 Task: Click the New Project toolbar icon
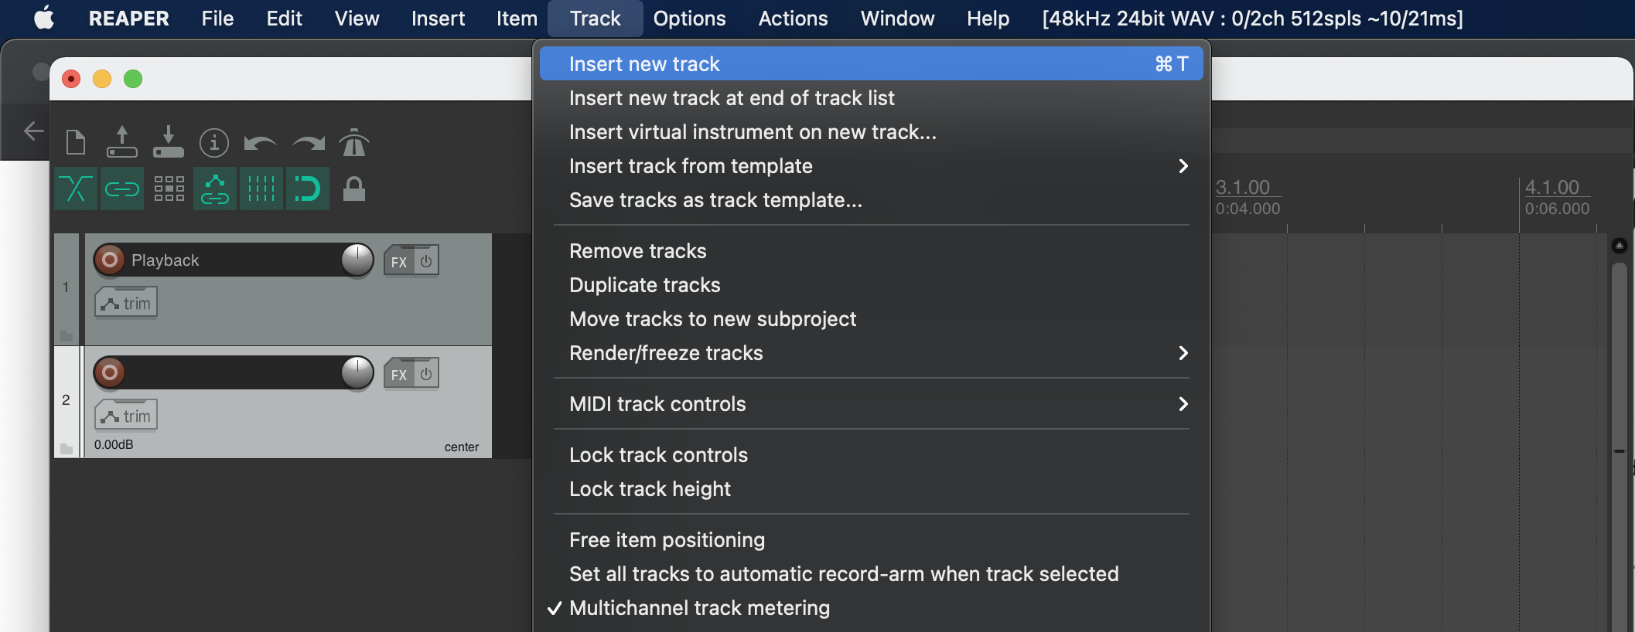click(x=75, y=143)
